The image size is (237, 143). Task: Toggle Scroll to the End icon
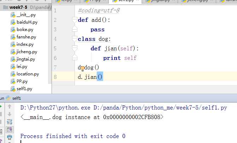click(10, 130)
